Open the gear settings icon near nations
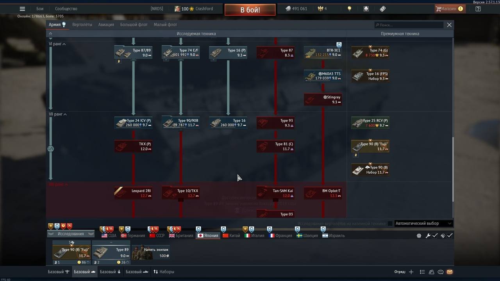 tap(419, 236)
